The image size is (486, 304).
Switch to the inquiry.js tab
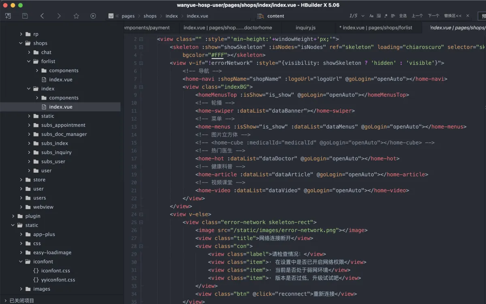(x=305, y=28)
